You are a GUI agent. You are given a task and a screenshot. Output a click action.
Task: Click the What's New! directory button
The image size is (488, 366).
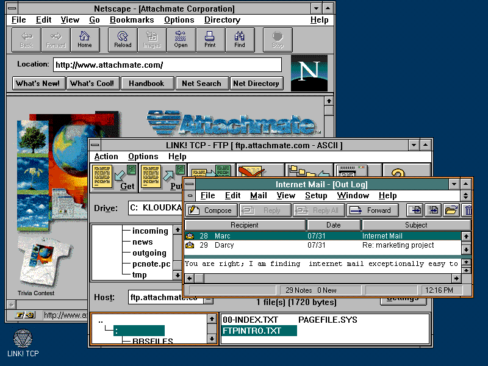(x=38, y=84)
